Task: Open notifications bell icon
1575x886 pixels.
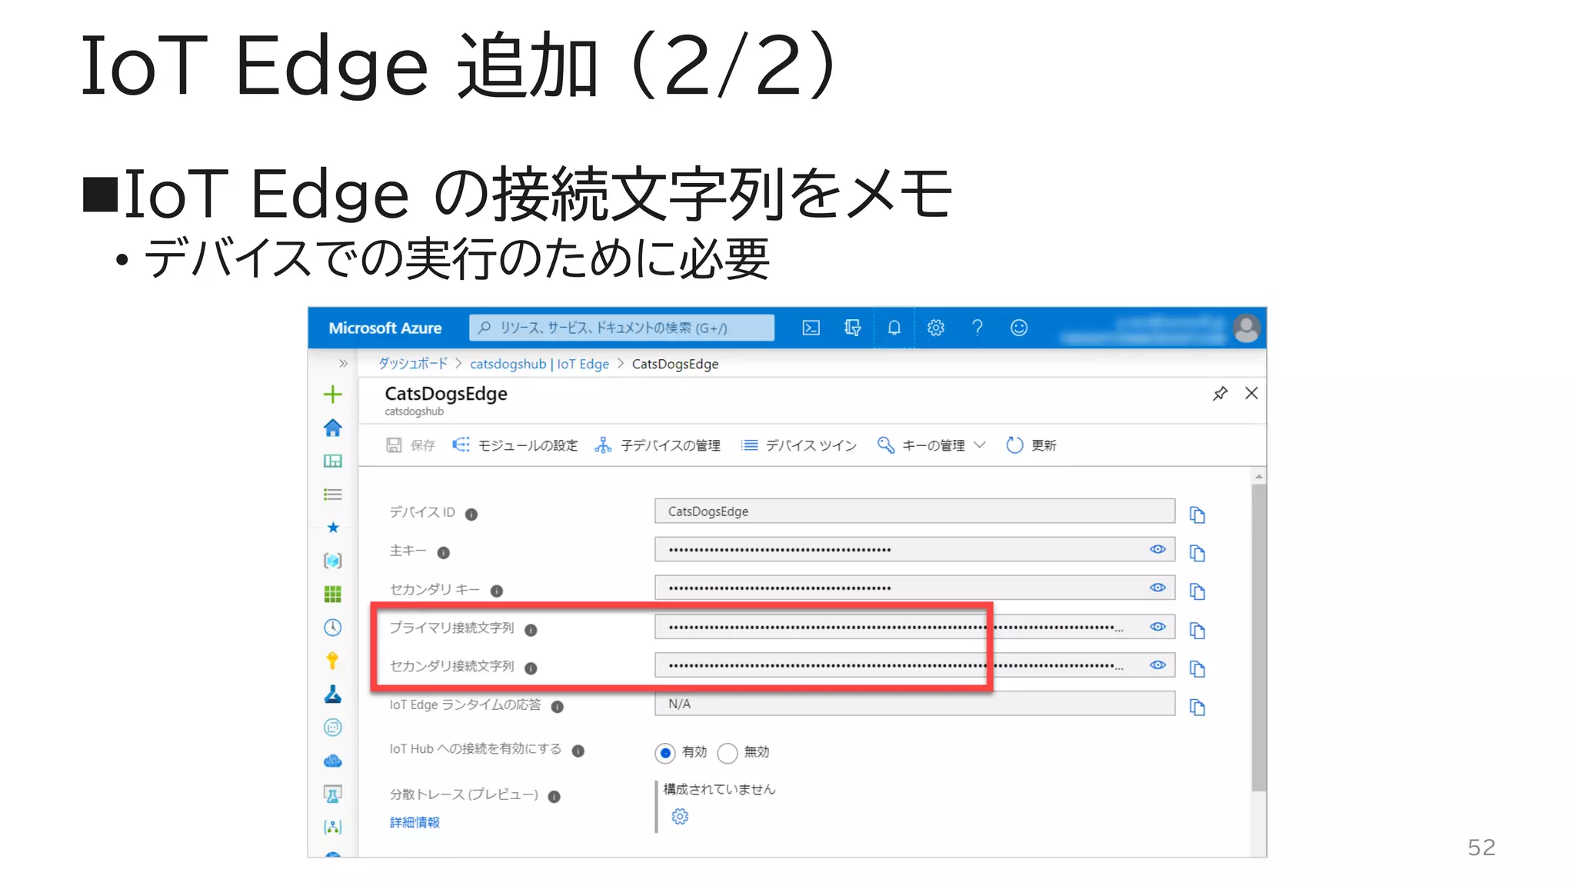Action: pyautogui.click(x=894, y=328)
